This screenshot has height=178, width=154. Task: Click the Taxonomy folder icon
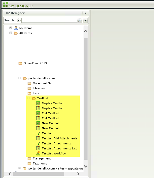point(29,163)
